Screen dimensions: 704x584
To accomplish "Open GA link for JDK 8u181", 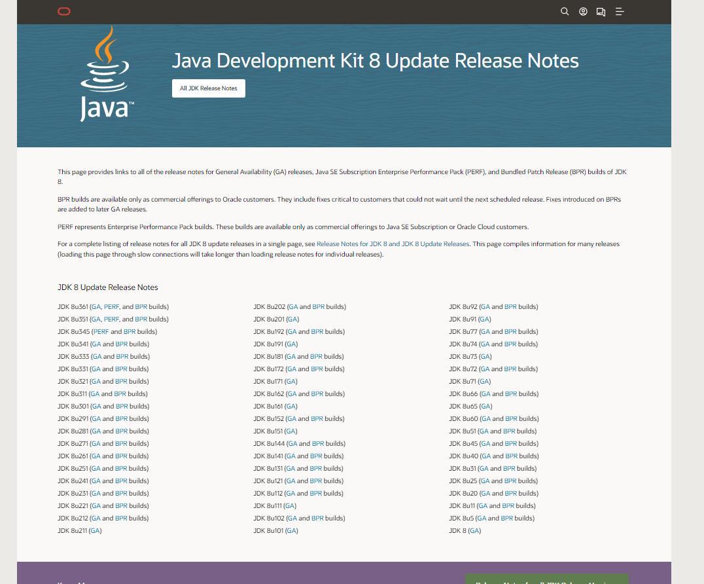I will [291, 357].
